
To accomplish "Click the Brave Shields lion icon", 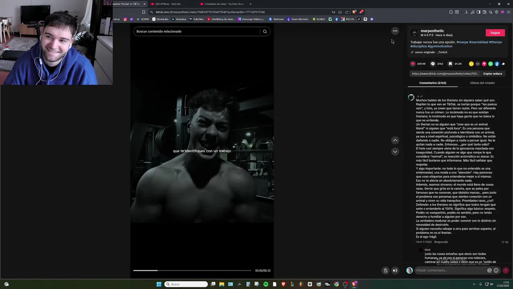I will pos(354,12).
